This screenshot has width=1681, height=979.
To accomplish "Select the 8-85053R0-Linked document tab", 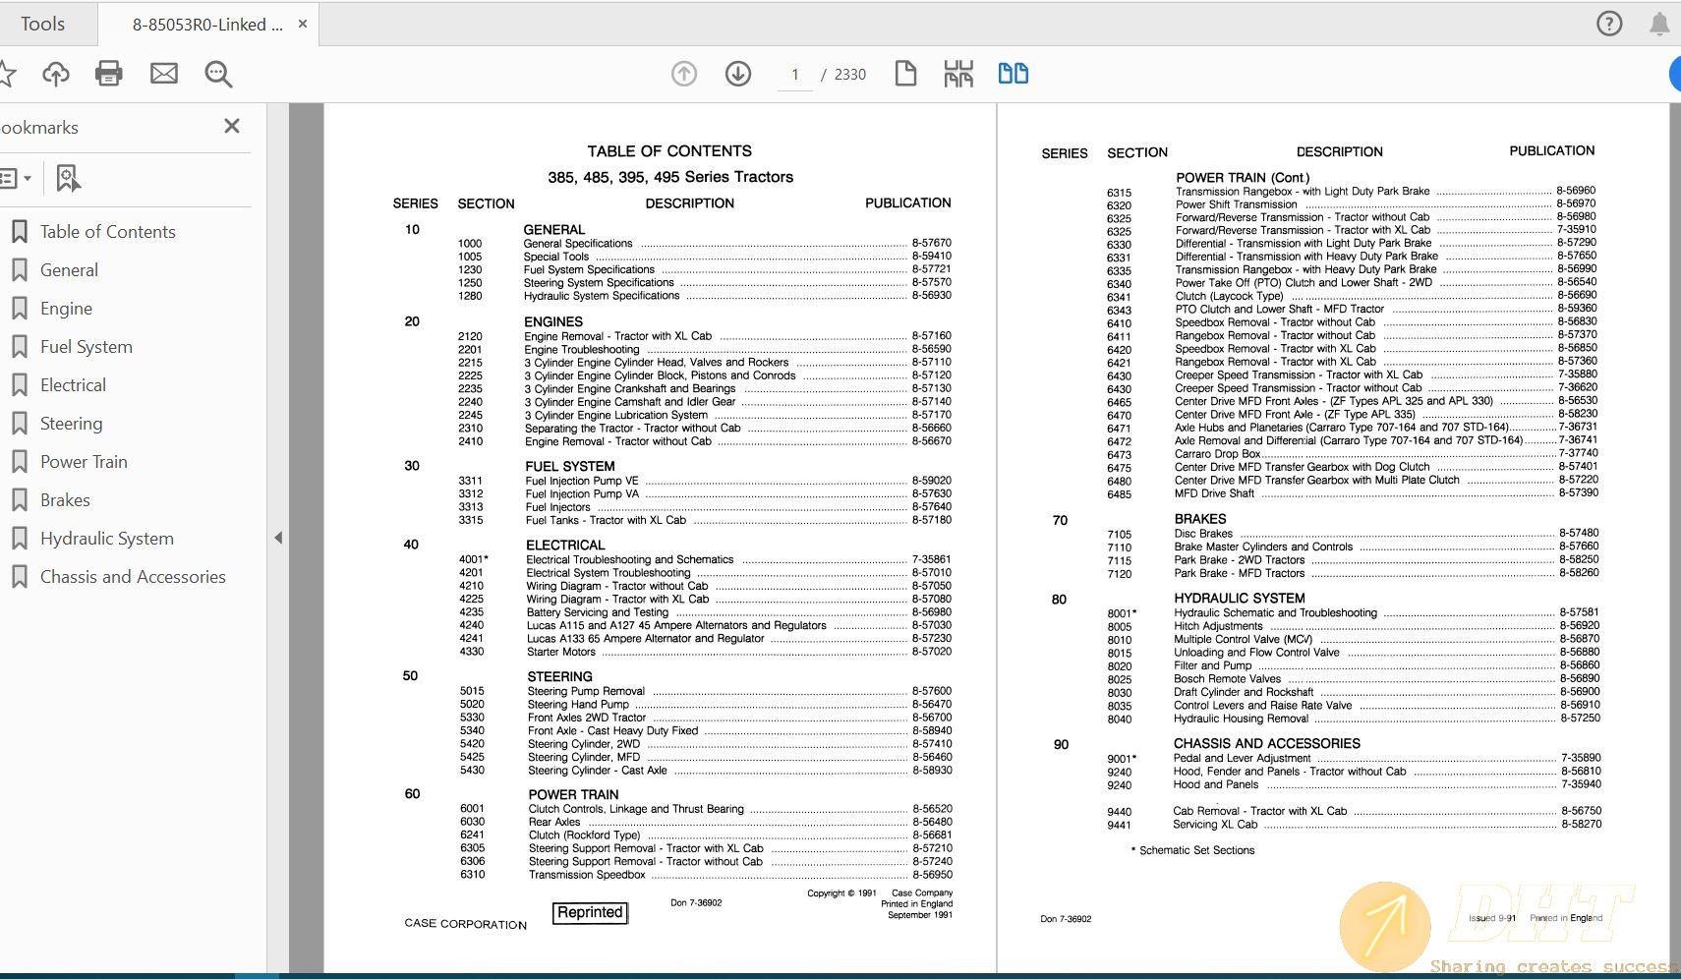I will tap(206, 25).
